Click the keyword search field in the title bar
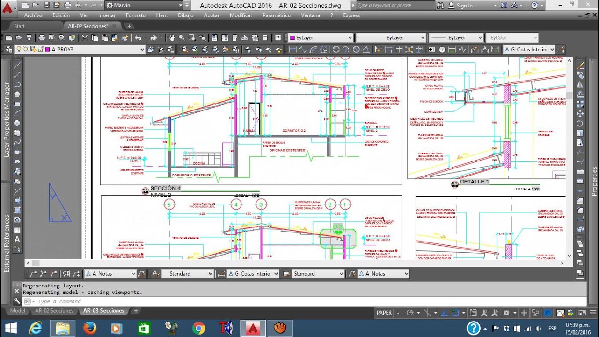This screenshot has height=337, width=599. pos(395,6)
